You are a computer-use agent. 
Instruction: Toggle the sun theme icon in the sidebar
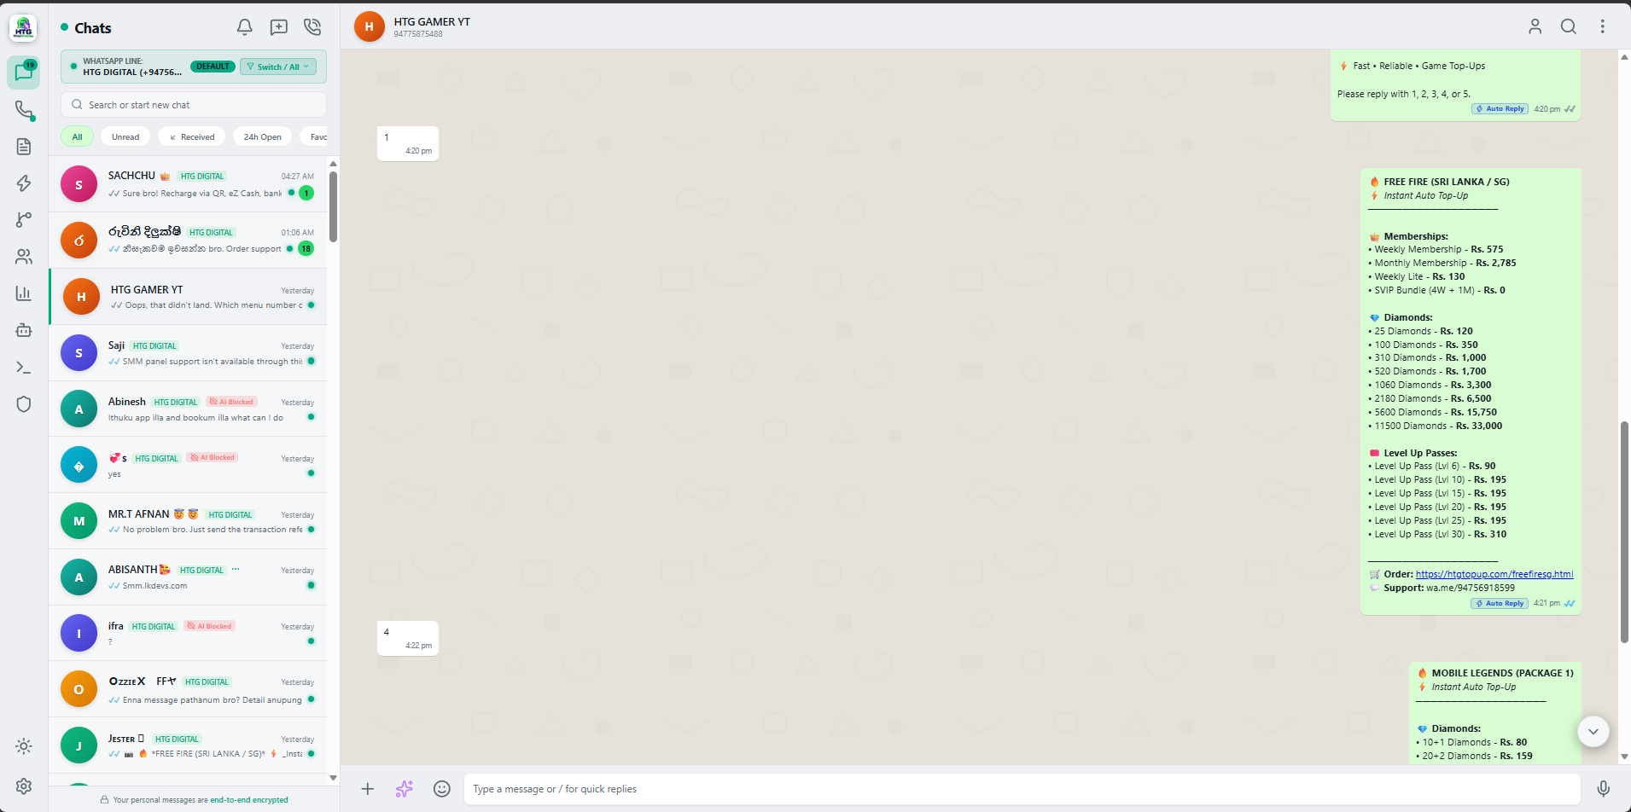(x=24, y=746)
